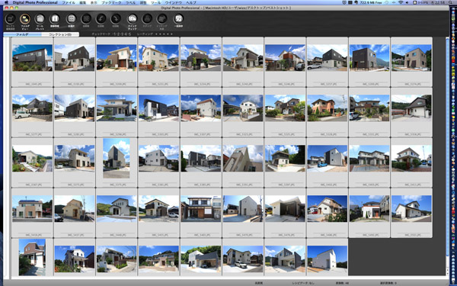
Task: Switch to the フォルダ tab
Action: pos(22,34)
